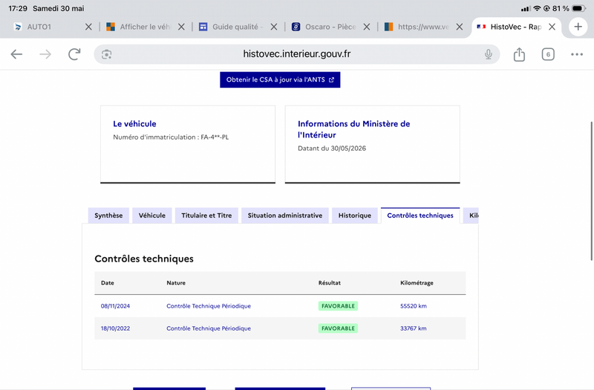594x390 pixels.
Task: Open the share sheet icon
Action: [519, 54]
